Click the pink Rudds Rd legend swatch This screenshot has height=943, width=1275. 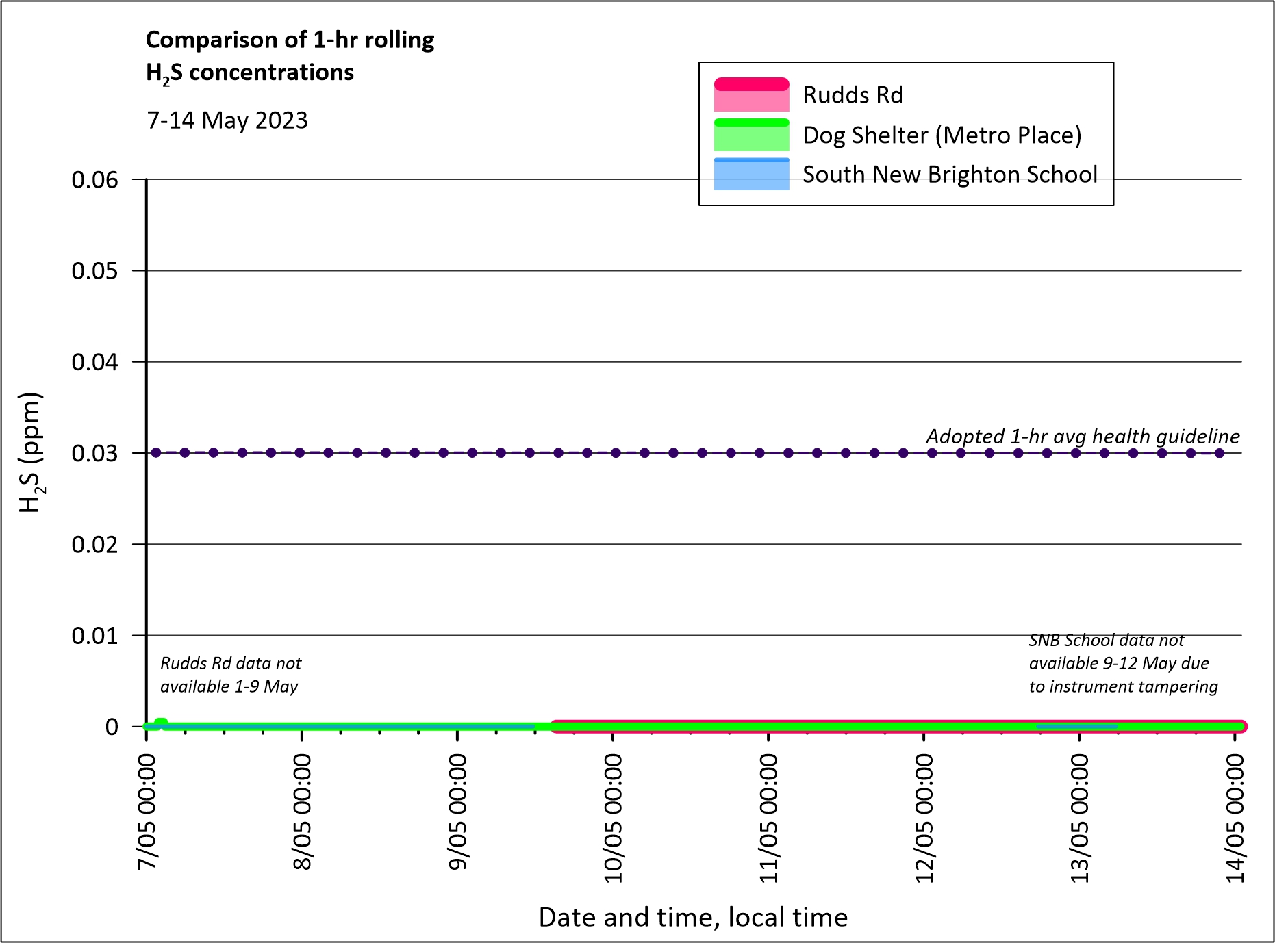(751, 94)
